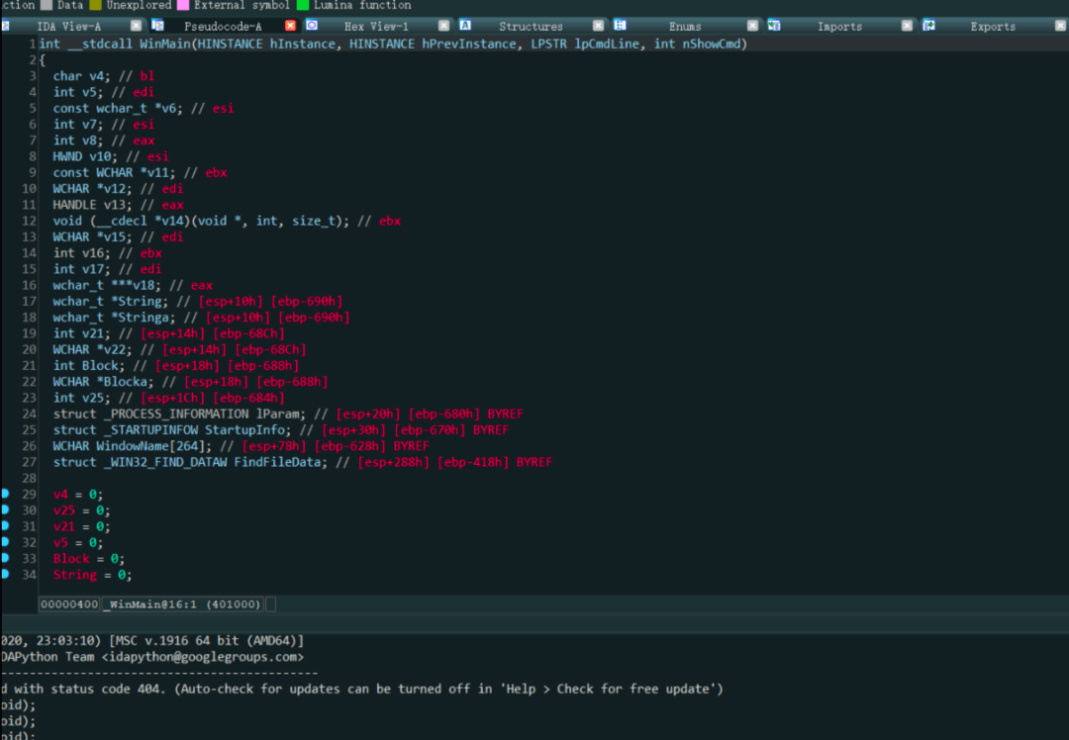The width and height of the screenshot is (1069, 740).
Task: Click the lpCmdLine parameter name
Action: point(607,44)
